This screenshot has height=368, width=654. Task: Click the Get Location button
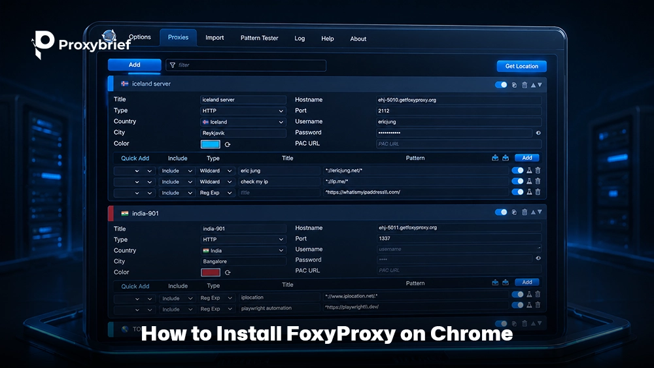pyautogui.click(x=521, y=66)
